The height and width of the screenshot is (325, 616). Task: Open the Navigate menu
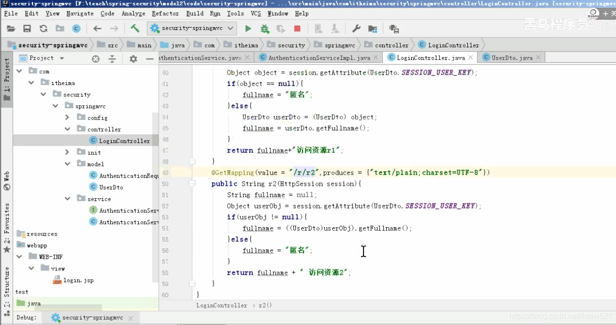80,13
